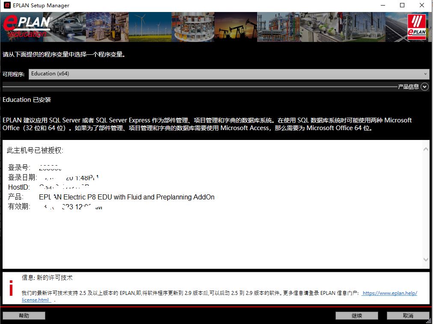Click the oil pump banner image

coord(236,27)
